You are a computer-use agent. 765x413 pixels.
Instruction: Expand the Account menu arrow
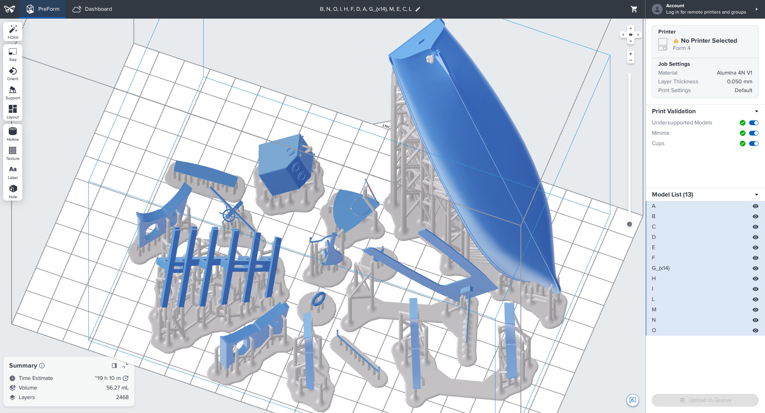[757, 9]
